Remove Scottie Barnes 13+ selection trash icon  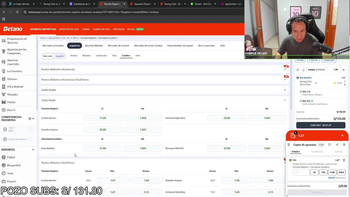344,160
